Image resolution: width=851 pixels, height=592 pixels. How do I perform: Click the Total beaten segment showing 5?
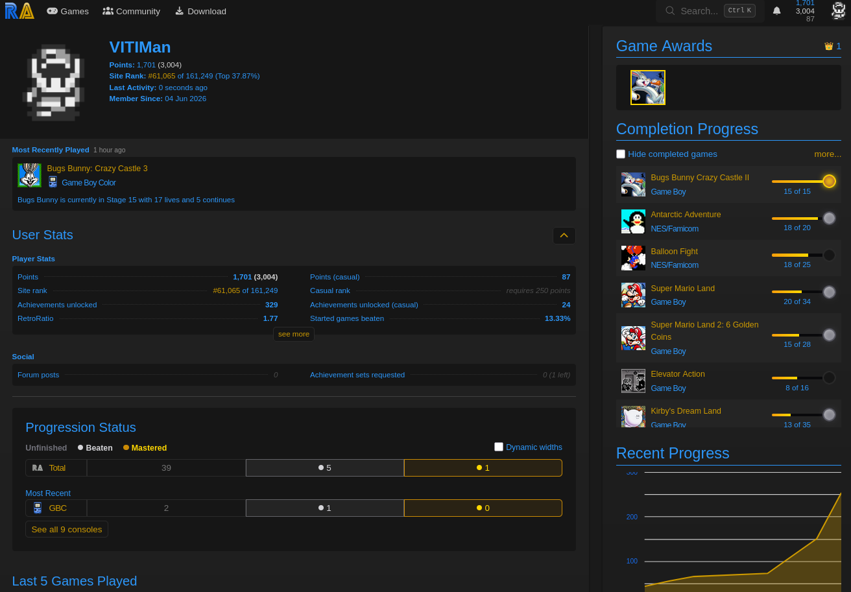(325, 468)
